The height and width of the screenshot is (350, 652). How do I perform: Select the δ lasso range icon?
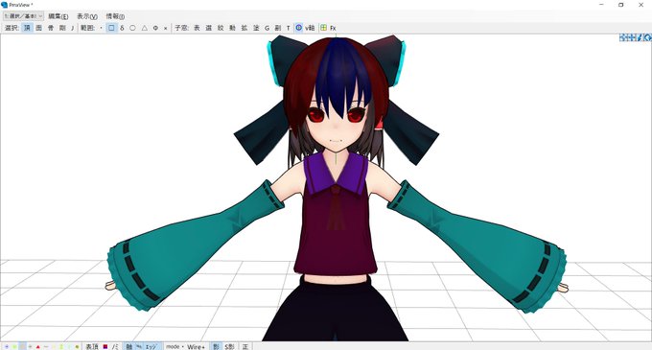(x=122, y=28)
